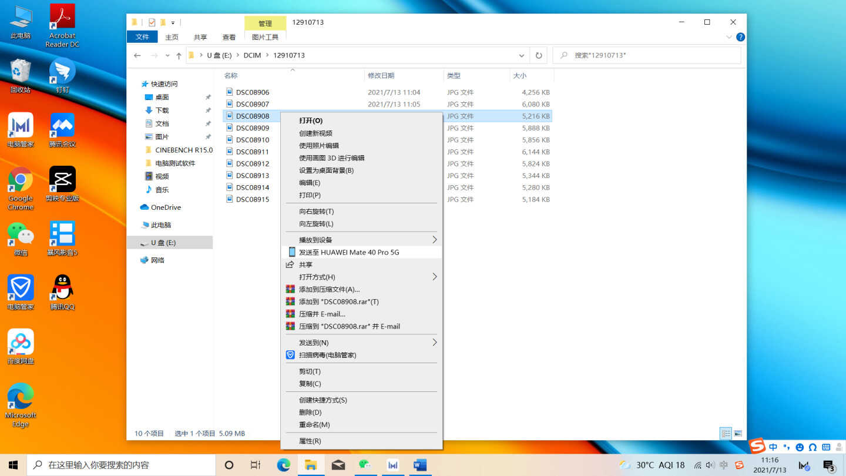The image size is (846, 476).
Task: Open 暴风影音5 desktop shortcut
Action: click(62, 239)
